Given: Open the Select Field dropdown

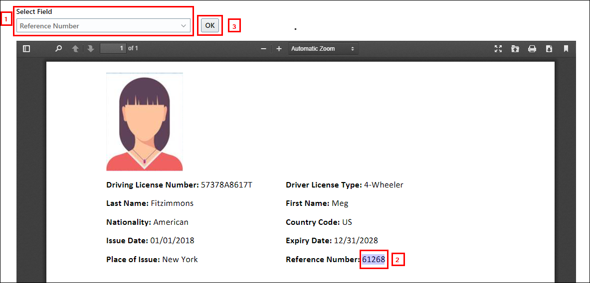Looking at the screenshot, I should coord(103,26).
